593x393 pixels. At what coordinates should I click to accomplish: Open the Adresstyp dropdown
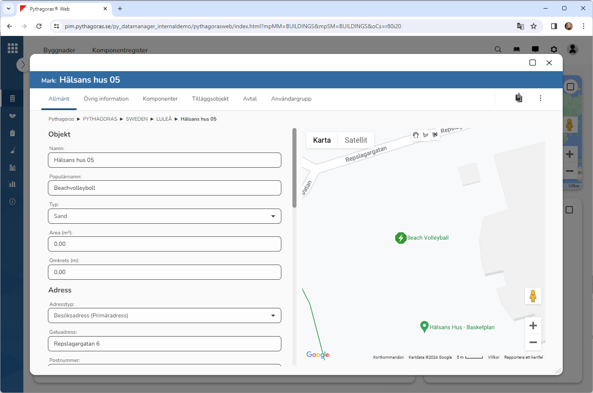coord(165,316)
